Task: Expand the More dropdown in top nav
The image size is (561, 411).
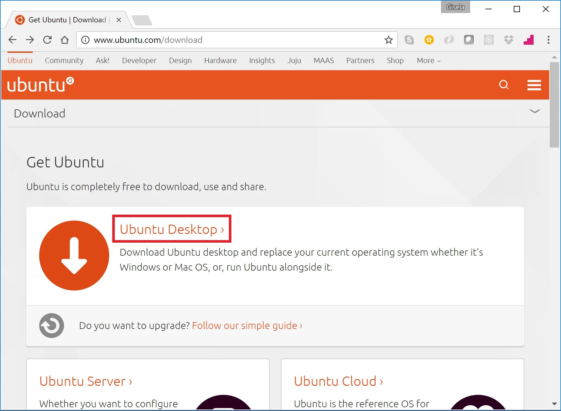Action: tap(429, 61)
